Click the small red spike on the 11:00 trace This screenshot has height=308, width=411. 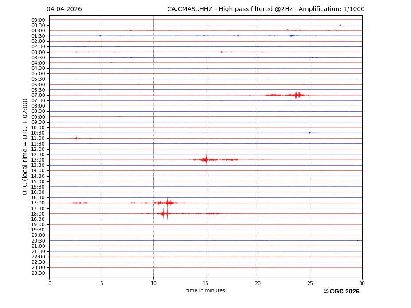click(76, 138)
